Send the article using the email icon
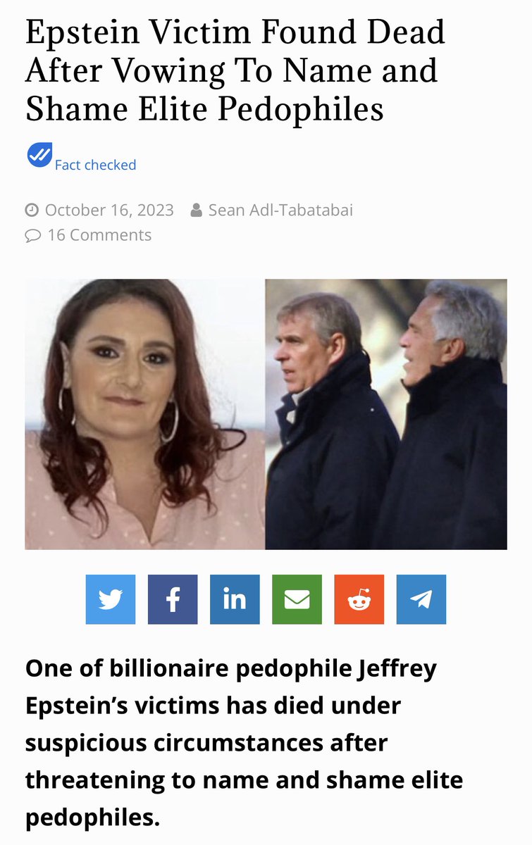 (x=297, y=599)
